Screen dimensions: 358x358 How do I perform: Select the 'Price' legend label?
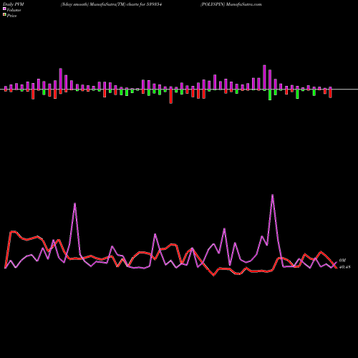(x=11, y=16)
